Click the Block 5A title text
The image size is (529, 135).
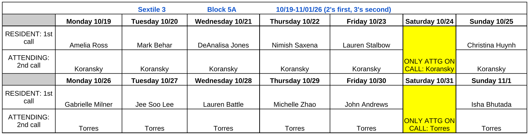click(222, 9)
